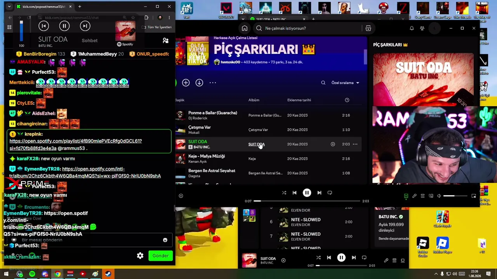Image resolution: width=497 pixels, height=279 pixels.
Task: Toggle repeat in the back Spotify window
Action: tap(364, 258)
